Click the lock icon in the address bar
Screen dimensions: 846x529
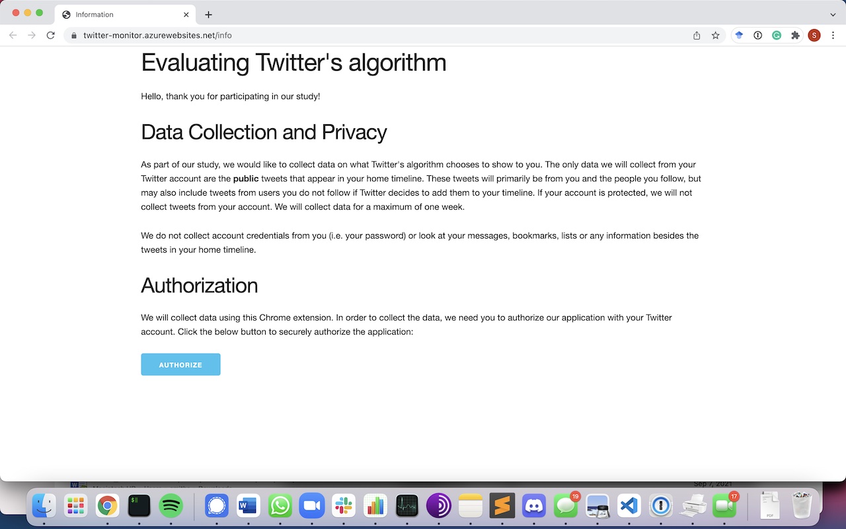coord(74,36)
